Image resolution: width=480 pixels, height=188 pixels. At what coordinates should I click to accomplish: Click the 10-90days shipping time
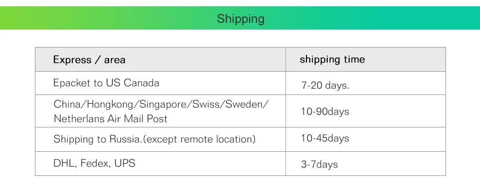pyautogui.click(x=325, y=111)
